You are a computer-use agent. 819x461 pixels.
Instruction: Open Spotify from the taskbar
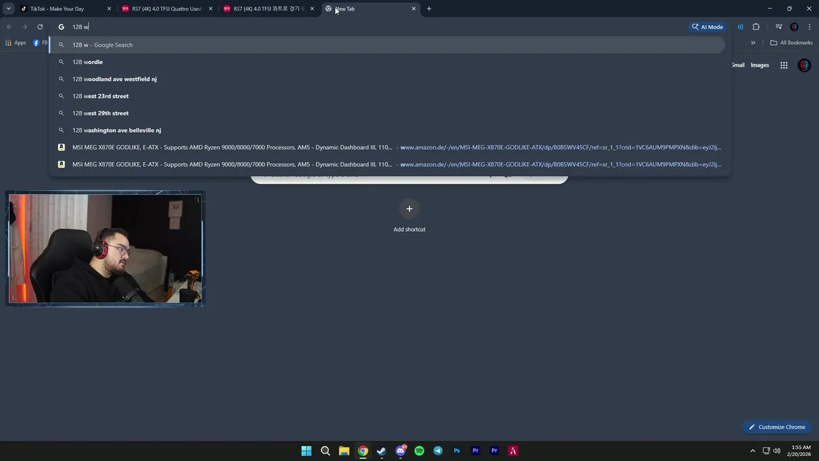[419, 451]
